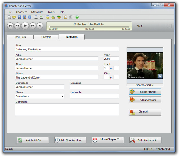Open settings with the gear icon
Image resolution: width=179 pixels, height=156 pixels.
click(x=71, y=17)
